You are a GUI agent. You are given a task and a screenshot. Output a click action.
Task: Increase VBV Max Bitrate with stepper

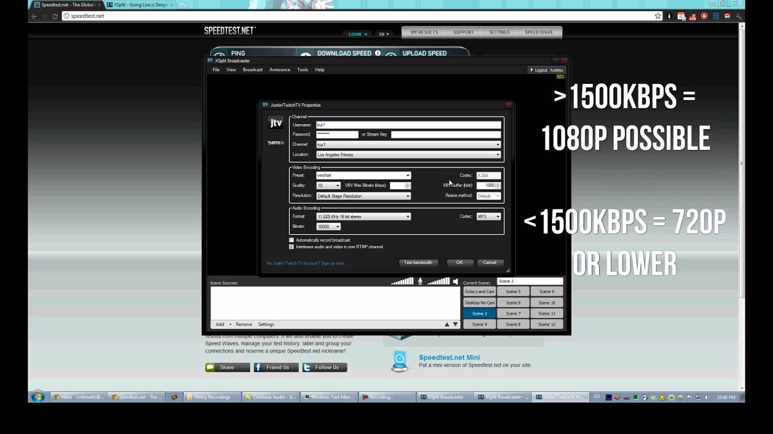tap(408, 184)
